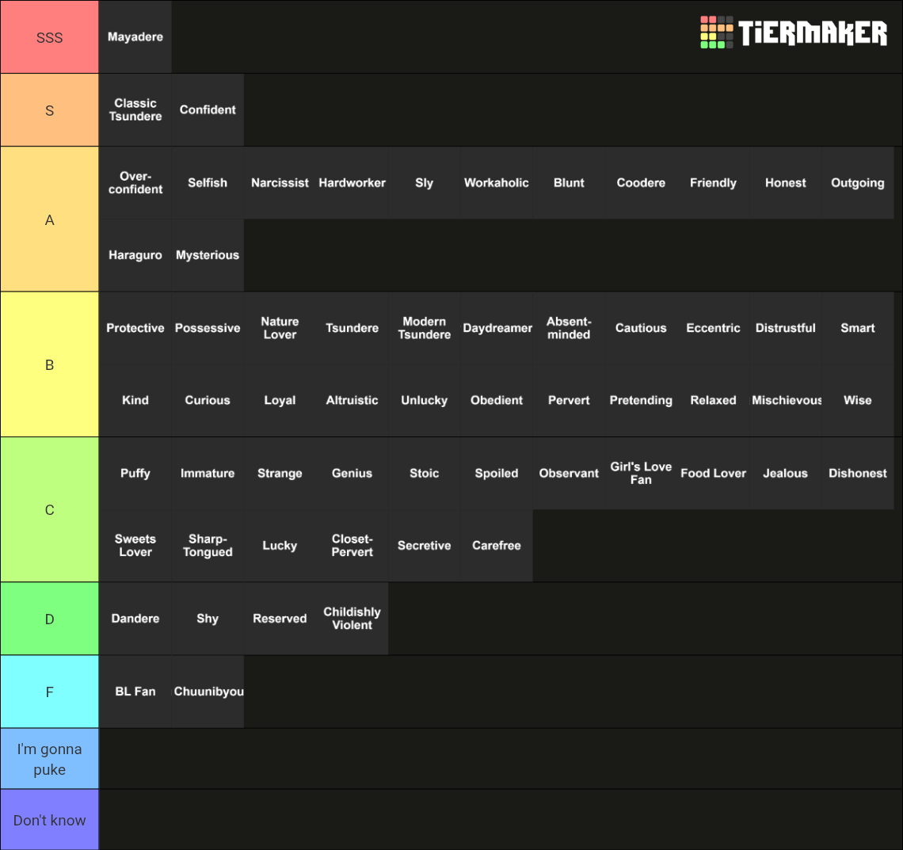Click the Sharp-Tongued tile
Viewport: 903px width, 850px height.
208,545
